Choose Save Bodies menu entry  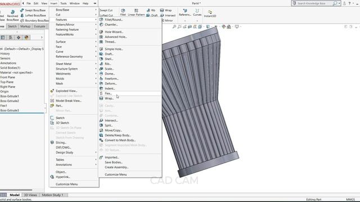[114, 162]
